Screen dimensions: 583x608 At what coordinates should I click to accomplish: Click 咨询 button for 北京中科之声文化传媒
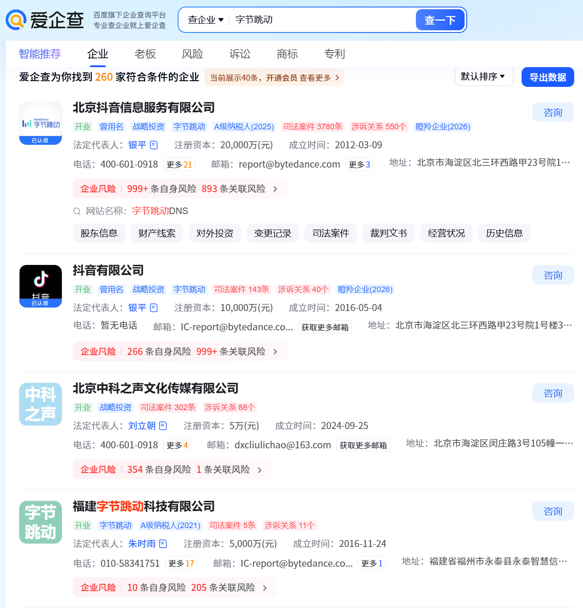553,393
